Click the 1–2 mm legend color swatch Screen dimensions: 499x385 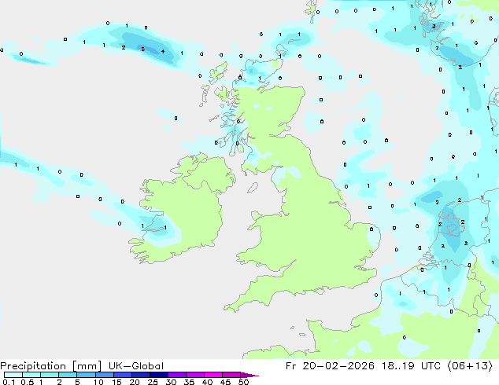(x=50, y=375)
